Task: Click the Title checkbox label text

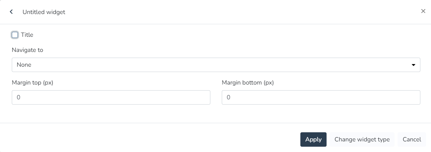Action: tap(27, 35)
